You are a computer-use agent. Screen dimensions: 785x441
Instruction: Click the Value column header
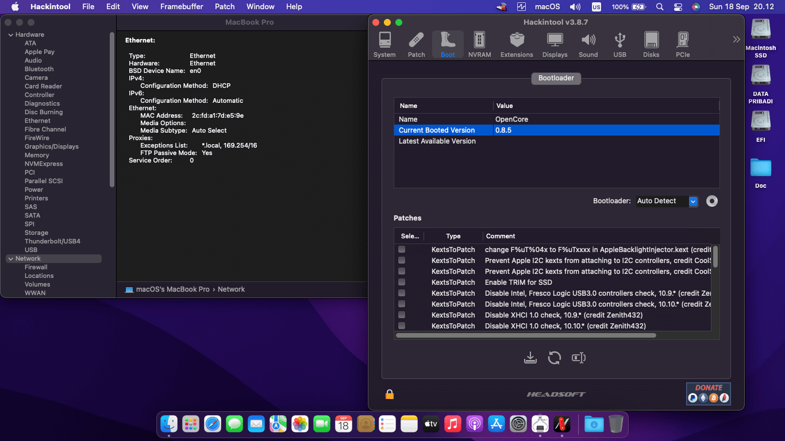coord(606,106)
